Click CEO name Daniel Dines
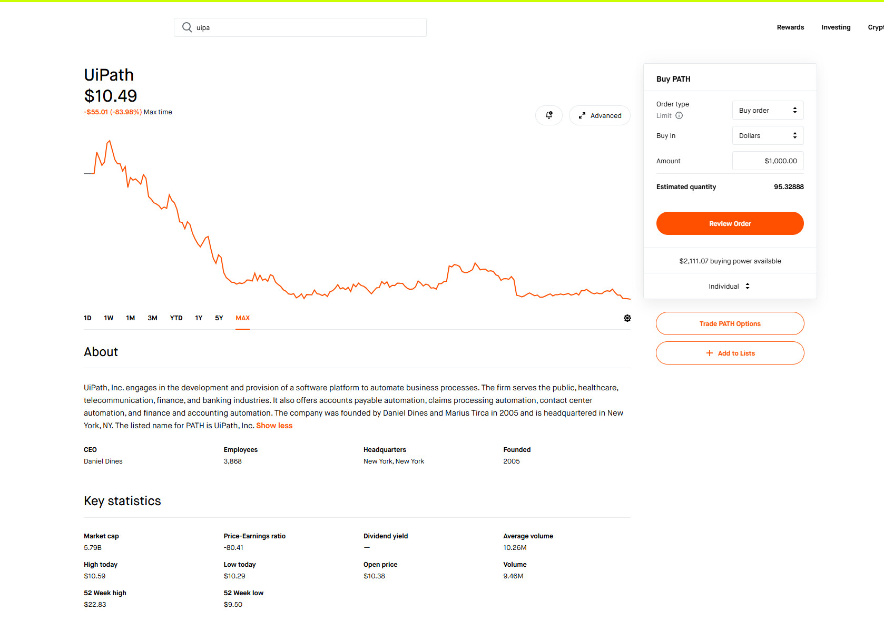 click(103, 461)
